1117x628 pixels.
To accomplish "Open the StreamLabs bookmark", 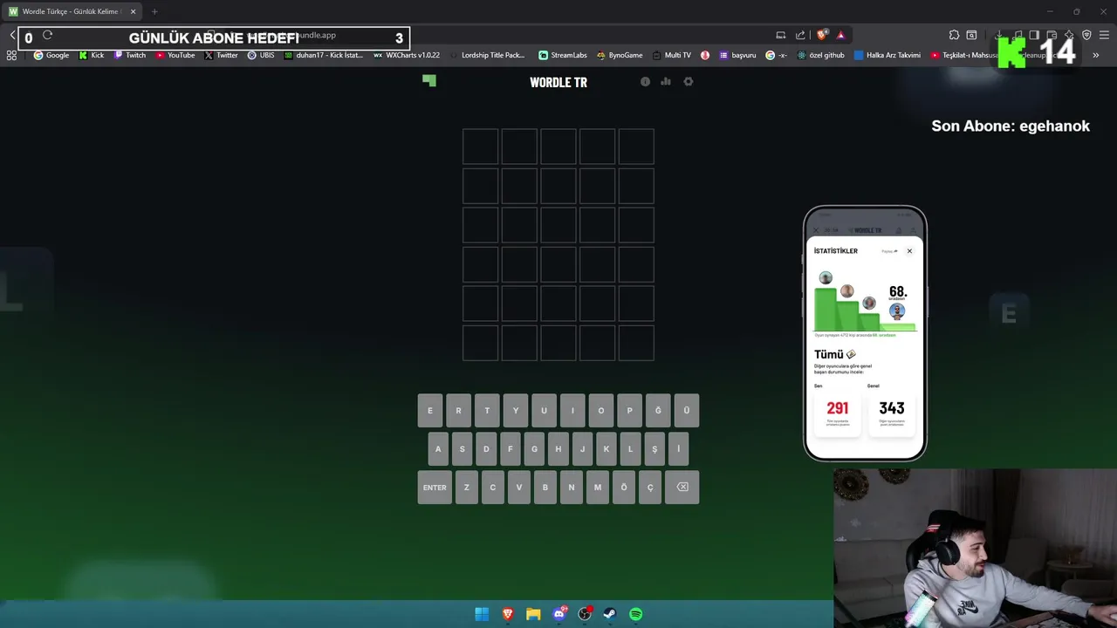I will [x=562, y=55].
